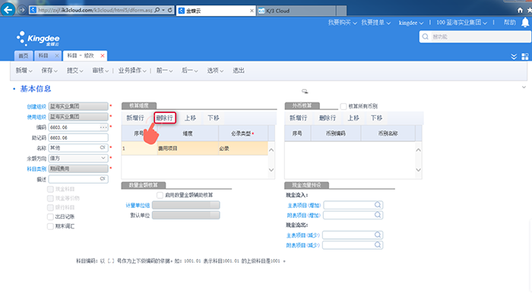Click the browser back arrow button
This screenshot has width=532, height=296.
pos(8,10)
